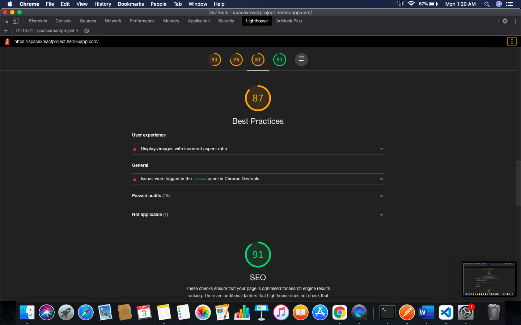Expand Not applicable (1) section
Image resolution: width=521 pixels, height=325 pixels.
click(258, 214)
